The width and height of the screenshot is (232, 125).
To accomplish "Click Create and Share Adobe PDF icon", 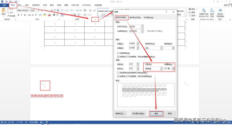I will [x=204, y=10].
